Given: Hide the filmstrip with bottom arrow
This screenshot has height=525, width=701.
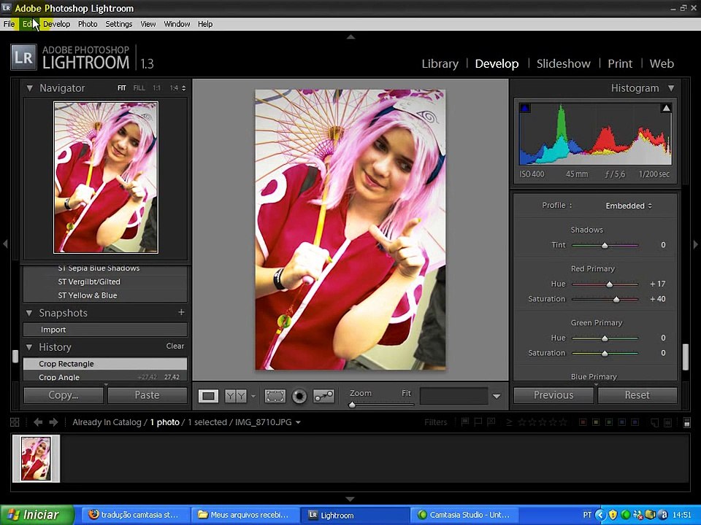Looking at the screenshot, I should (350, 499).
